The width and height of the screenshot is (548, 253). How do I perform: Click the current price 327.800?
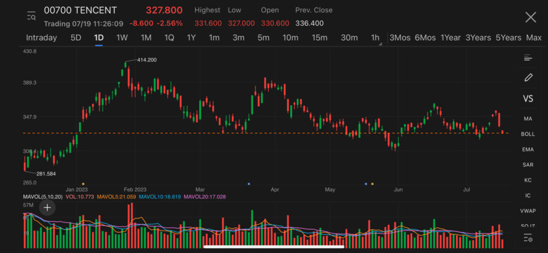(x=164, y=11)
